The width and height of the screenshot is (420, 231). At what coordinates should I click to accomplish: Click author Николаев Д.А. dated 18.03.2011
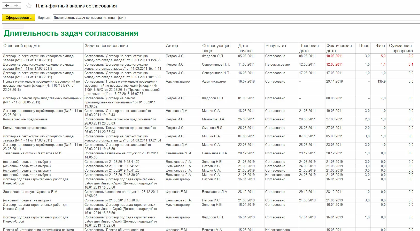click(177, 111)
